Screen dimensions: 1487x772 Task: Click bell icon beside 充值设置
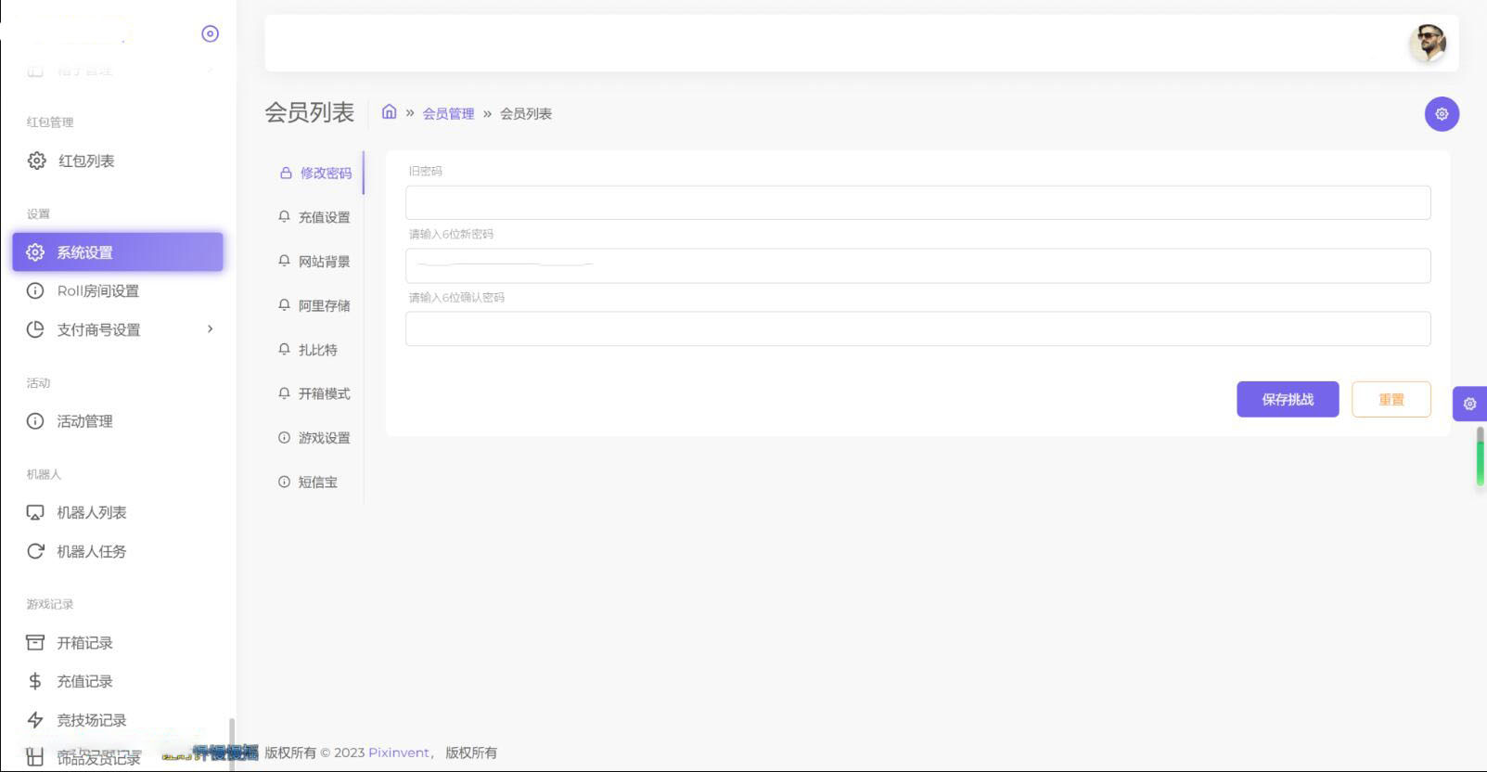(284, 216)
